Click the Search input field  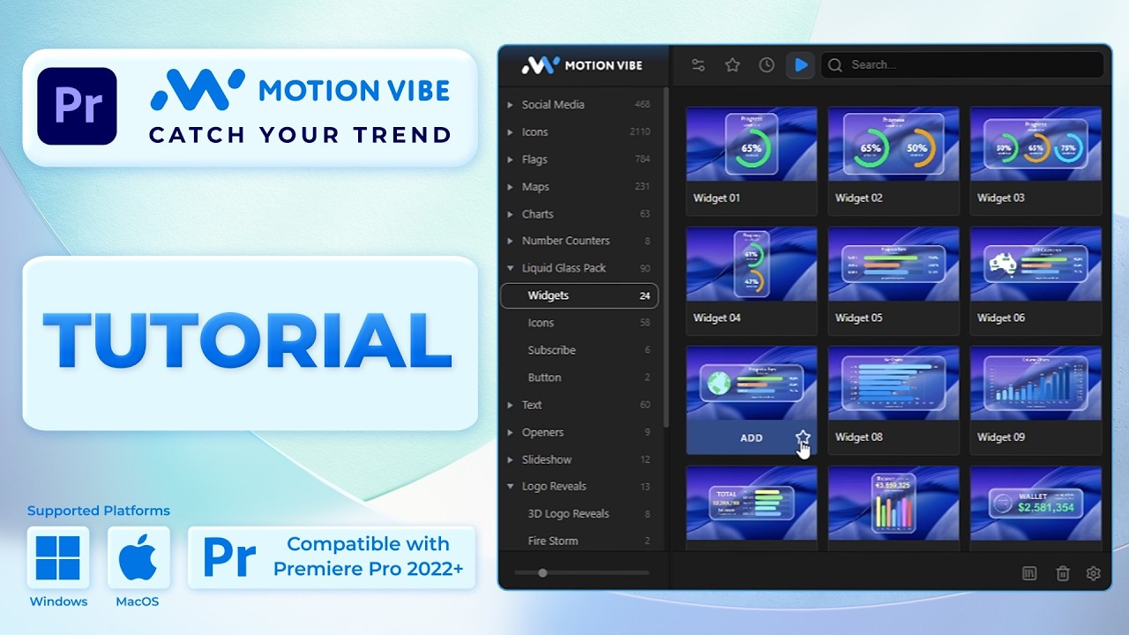962,64
